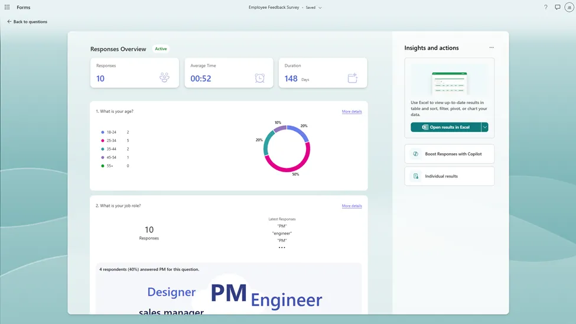576x324 pixels.
Task: Click the blue donut chart segment
Action: click(301, 132)
